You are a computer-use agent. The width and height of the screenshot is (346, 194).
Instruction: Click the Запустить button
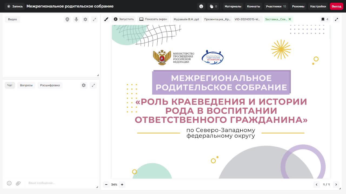tap(124, 19)
